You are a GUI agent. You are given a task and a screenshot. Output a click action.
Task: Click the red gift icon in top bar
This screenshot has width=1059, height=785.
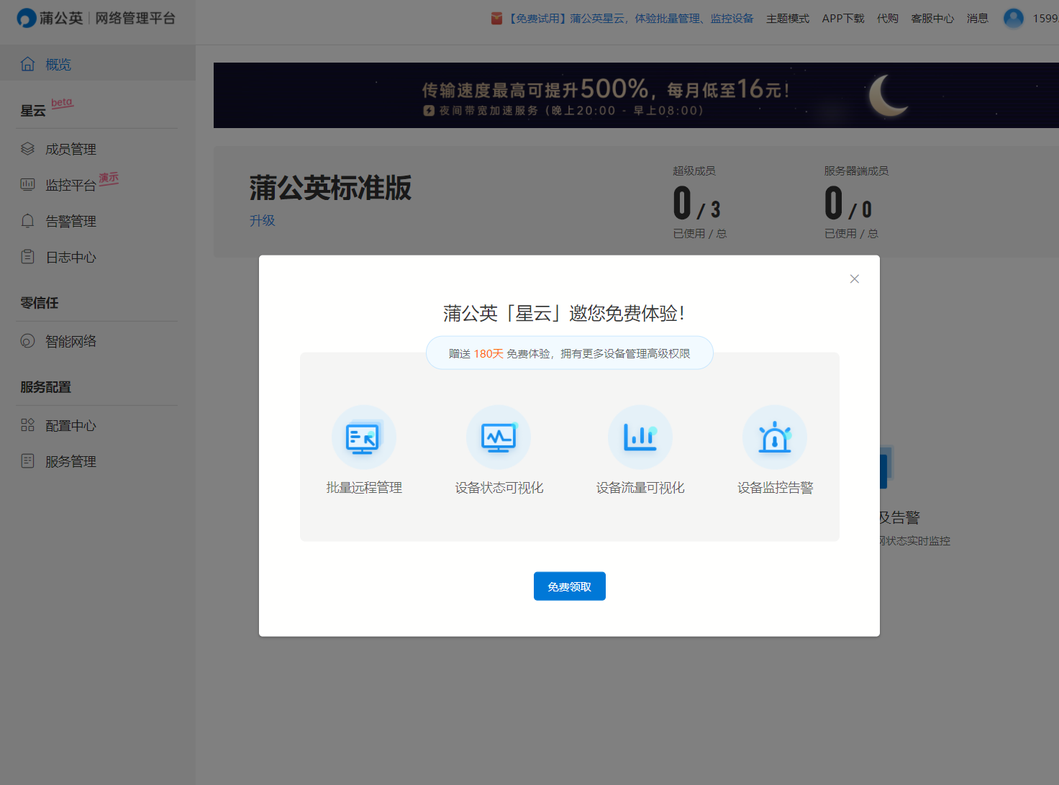pos(496,18)
